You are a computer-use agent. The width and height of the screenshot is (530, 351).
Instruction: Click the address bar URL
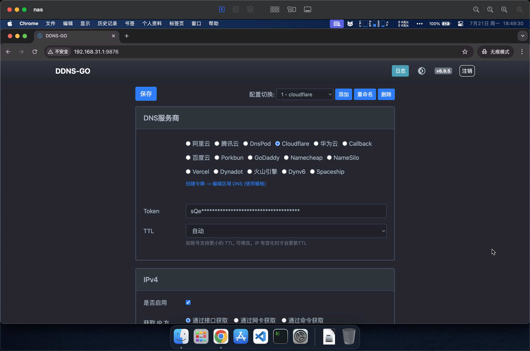click(96, 52)
